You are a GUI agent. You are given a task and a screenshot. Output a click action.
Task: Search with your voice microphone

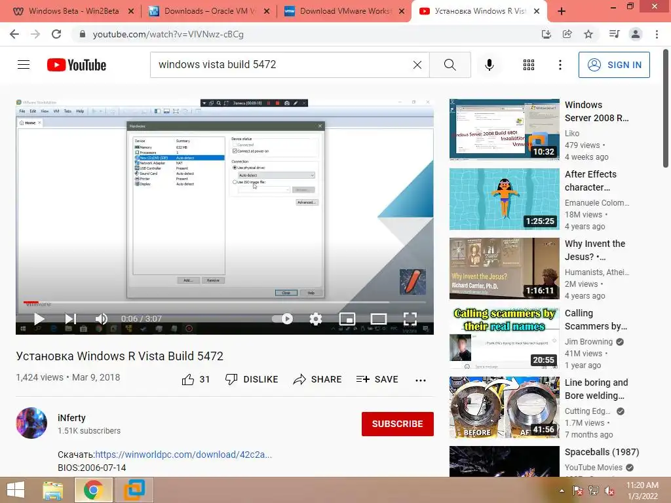pos(489,65)
